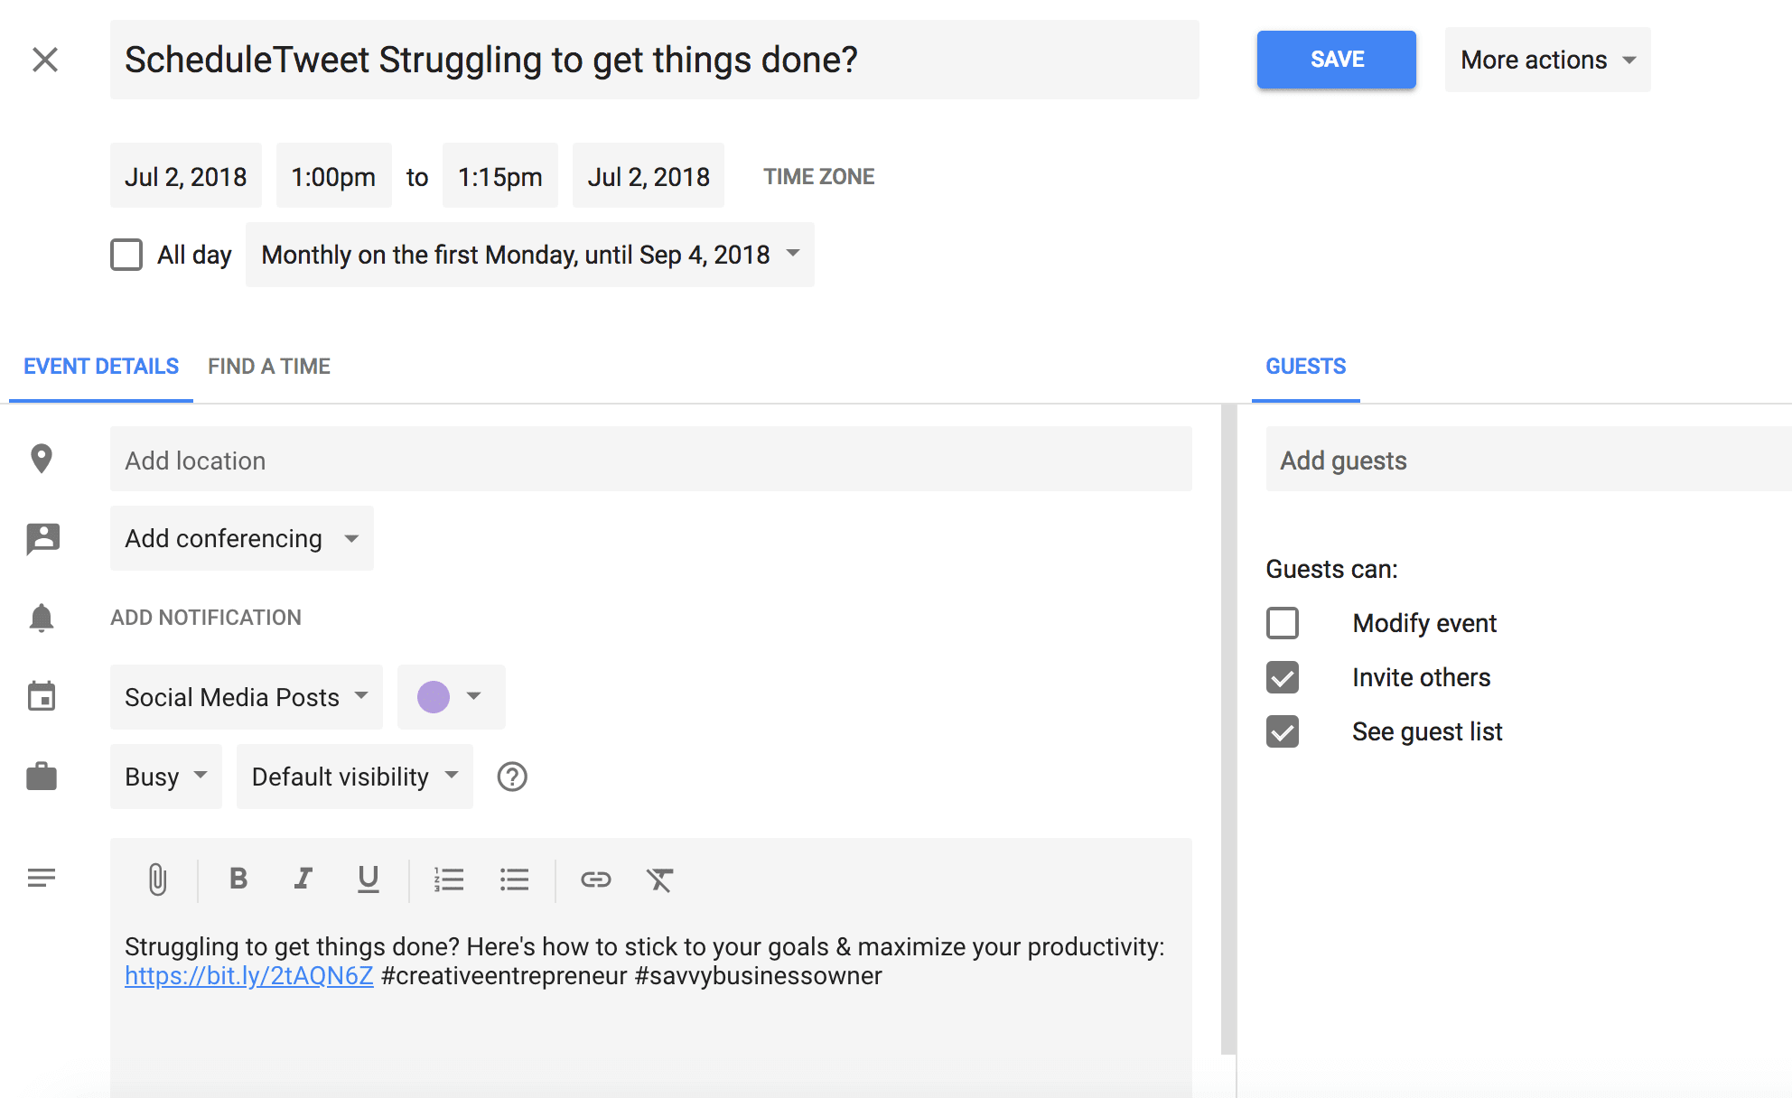Click the description lines icon
The height and width of the screenshot is (1098, 1792).
pos(42,878)
